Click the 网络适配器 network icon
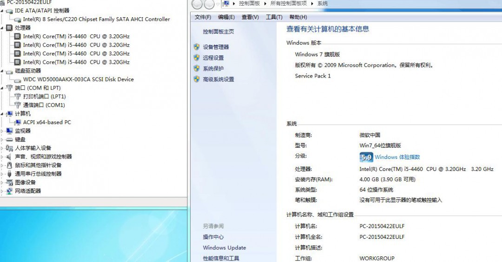502x262 pixels. click(x=9, y=191)
